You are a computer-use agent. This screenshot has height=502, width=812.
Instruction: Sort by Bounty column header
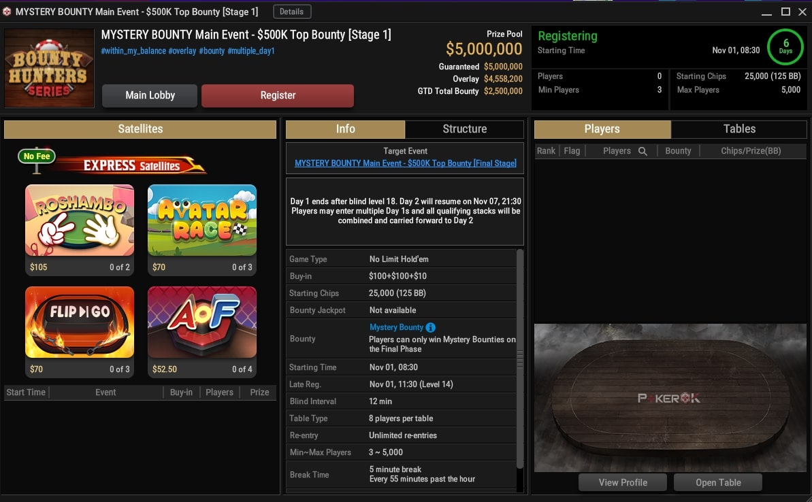click(x=678, y=150)
